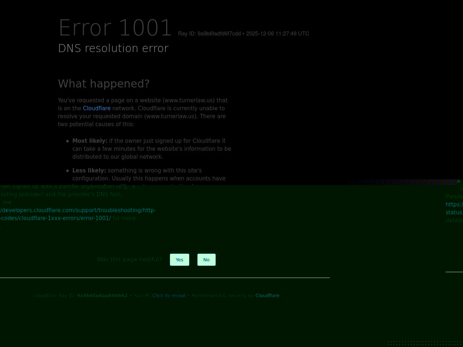Open the Cloudflare link in the footer

tap(267, 296)
